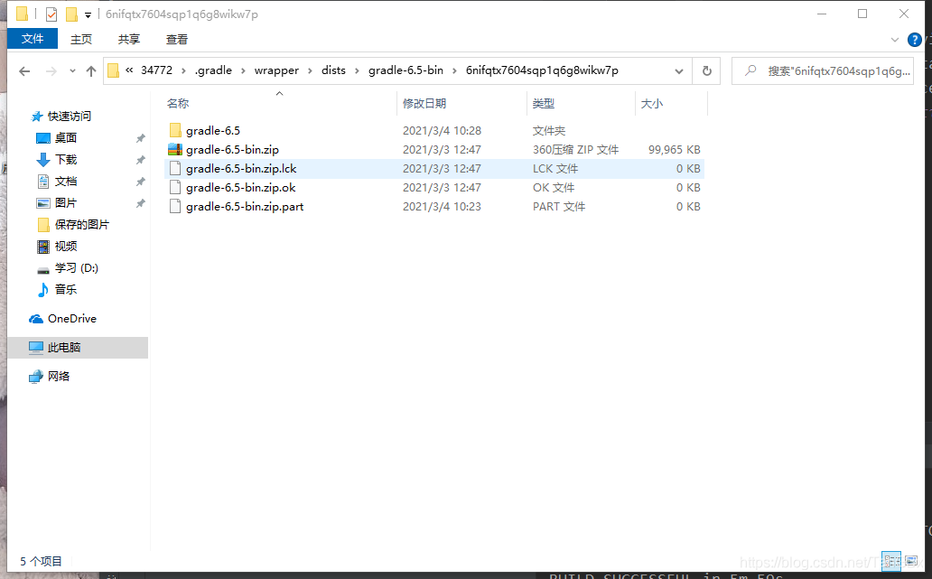The image size is (932, 579).
Task: Open 快速访问 in the navigation pane
Action: pos(69,117)
